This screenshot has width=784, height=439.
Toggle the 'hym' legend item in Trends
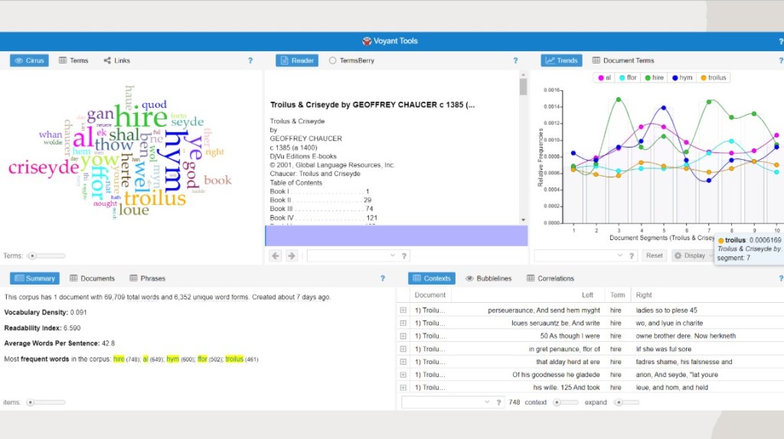coord(682,77)
